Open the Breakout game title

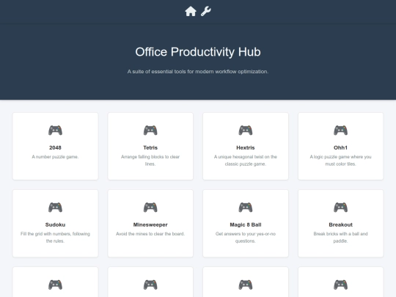[341, 225]
